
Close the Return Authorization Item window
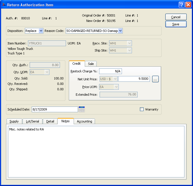pyautogui.click(x=188, y=5)
